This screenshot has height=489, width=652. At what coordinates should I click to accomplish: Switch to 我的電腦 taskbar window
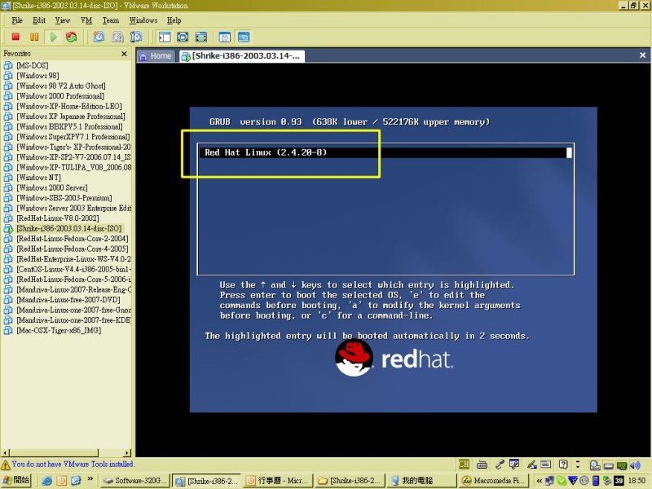point(421,481)
